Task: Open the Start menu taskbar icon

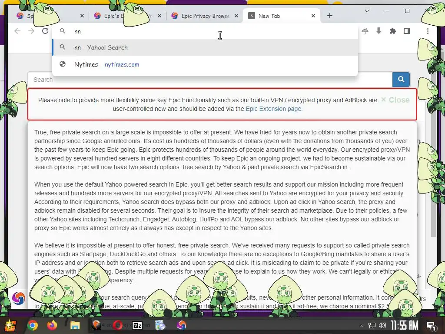Action: [10, 325]
